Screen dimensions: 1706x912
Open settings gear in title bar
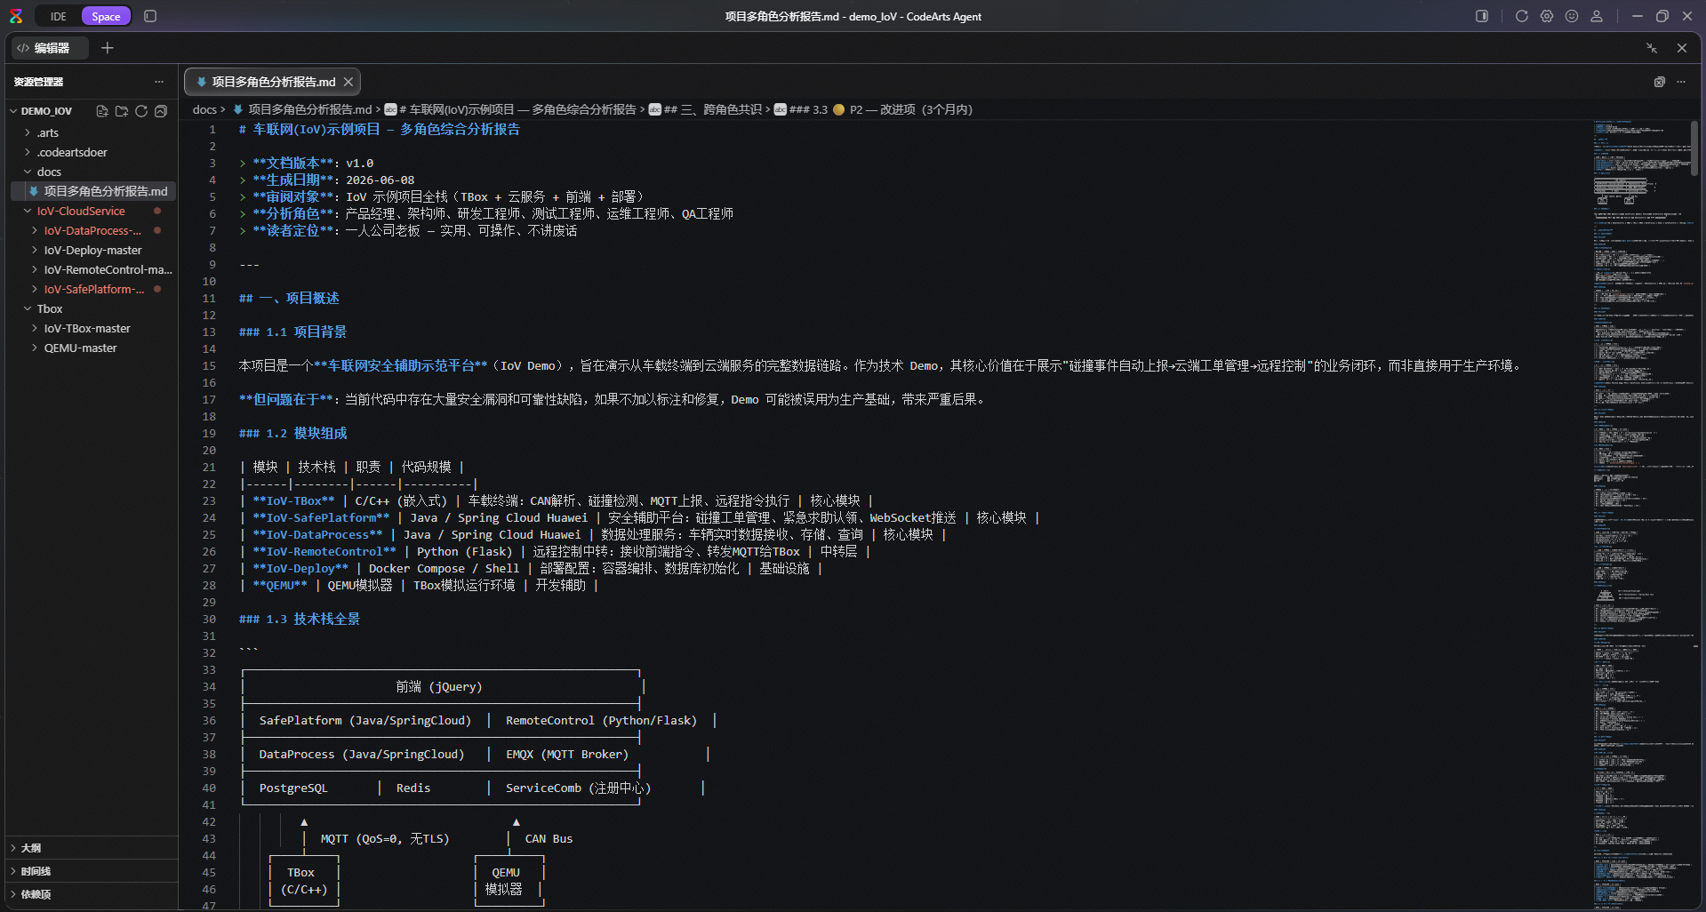click(1547, 16)
